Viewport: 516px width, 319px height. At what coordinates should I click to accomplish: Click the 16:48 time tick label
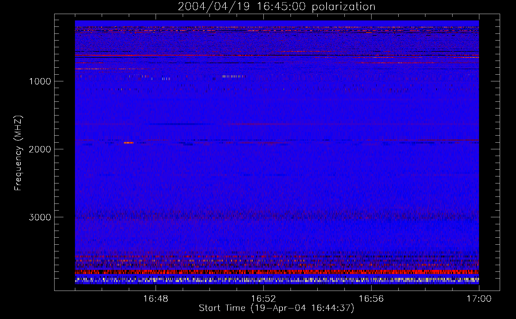pos(156,299)
